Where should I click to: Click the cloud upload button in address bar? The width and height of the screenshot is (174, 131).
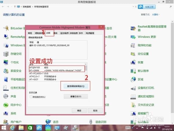tap(147, 7)
